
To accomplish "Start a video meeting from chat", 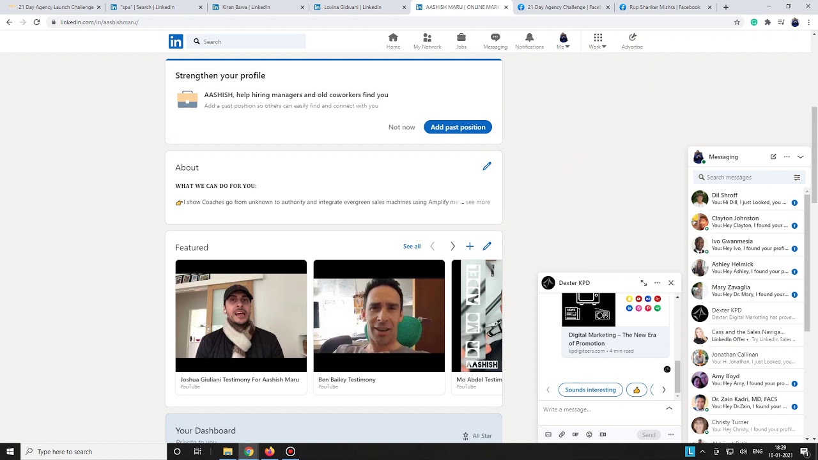I will point(603,434).
